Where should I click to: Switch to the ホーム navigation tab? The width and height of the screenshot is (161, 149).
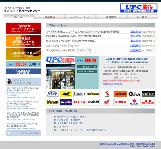point(19,17)
